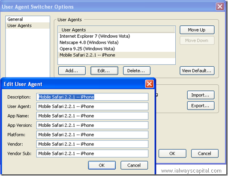The height and width of the screenshot is (176, 228).
Task: Click the Delete... button
Action: pos(137,71)
